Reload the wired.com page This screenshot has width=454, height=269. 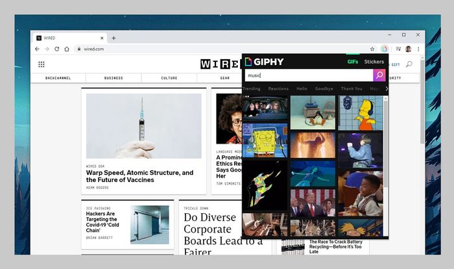point(57,49)
